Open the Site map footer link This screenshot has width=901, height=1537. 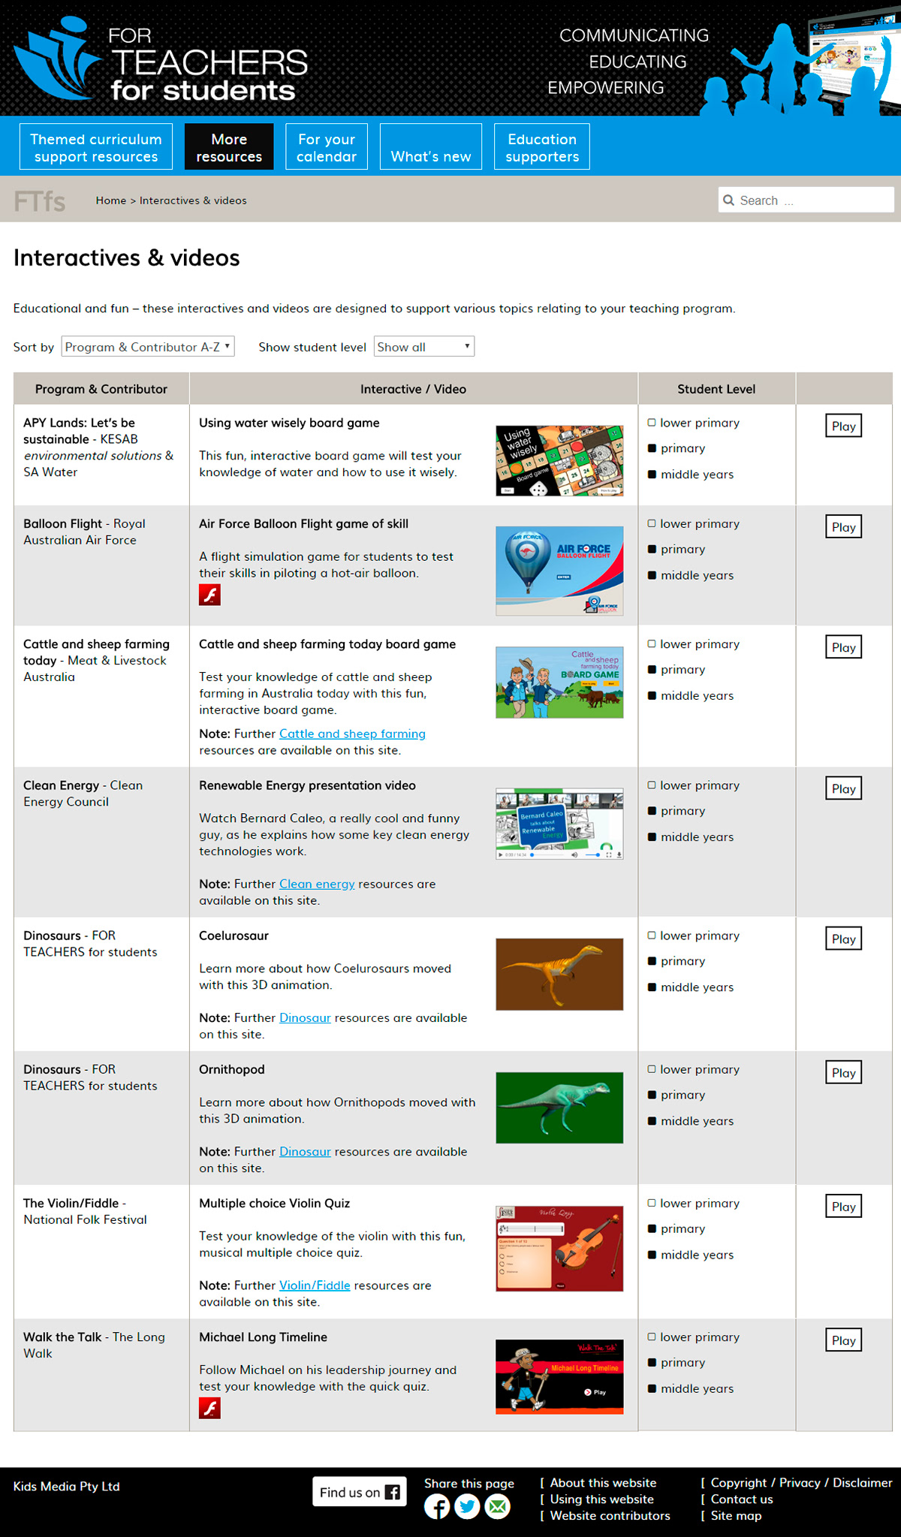736,1516
